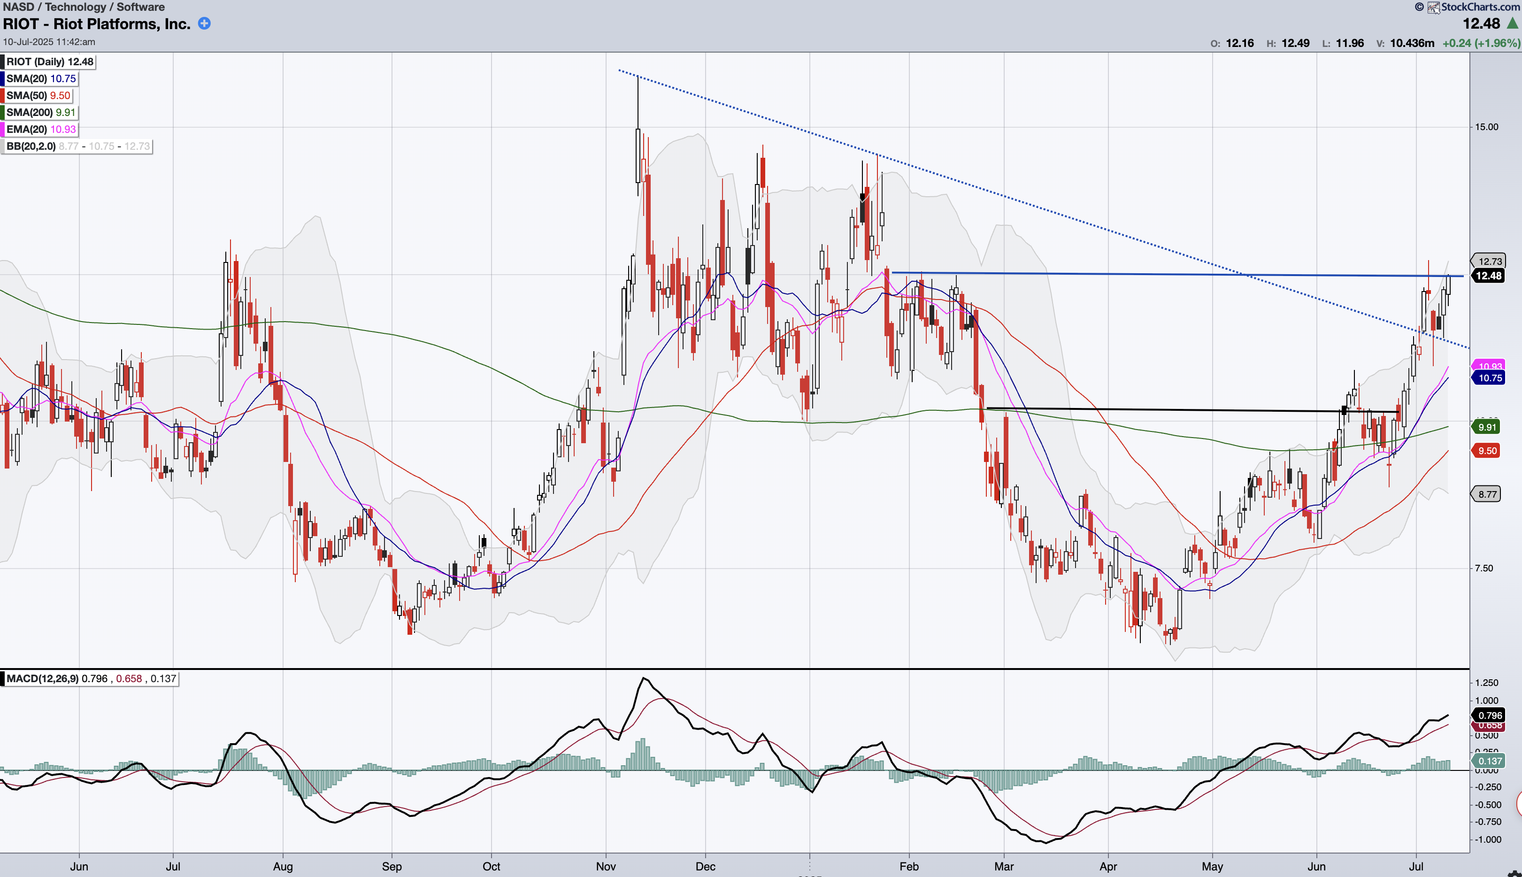Viewport: 1522px width, 877px height.
Task: Select the NASD / Technology / Software breadcrumb text
Action: 84,7
